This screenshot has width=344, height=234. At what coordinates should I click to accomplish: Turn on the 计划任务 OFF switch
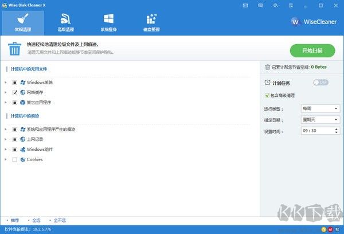point(320,83)
